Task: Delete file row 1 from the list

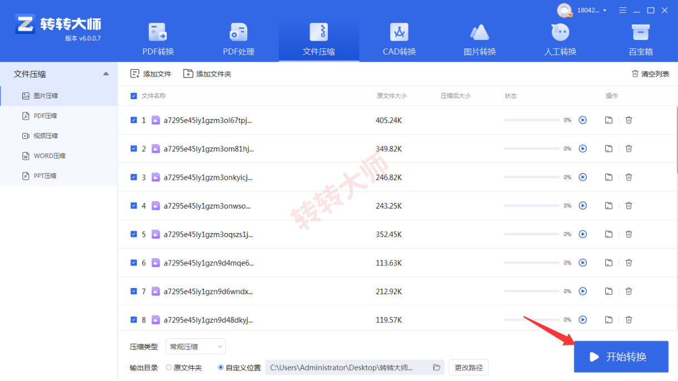Action: click(x=629, y=120)
